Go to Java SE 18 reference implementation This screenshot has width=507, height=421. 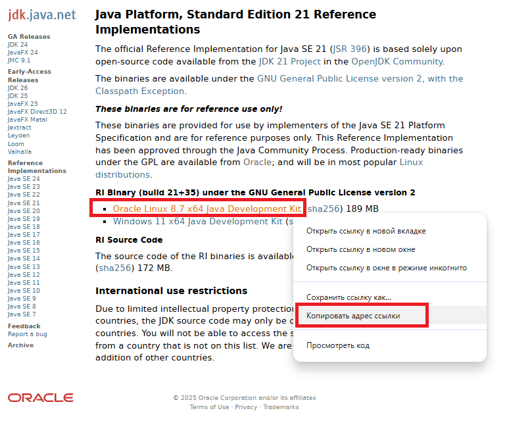point(24,227)
